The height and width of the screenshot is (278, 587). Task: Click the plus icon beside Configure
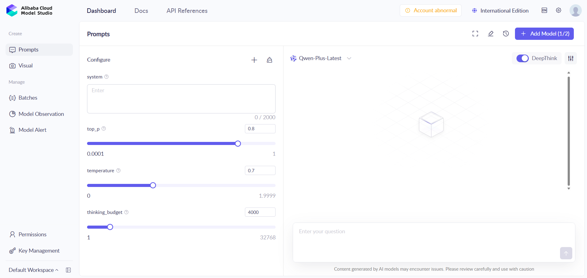(x=254, y=60)
